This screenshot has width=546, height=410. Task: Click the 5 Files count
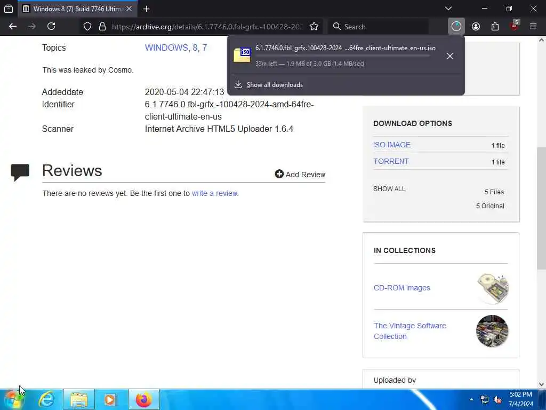point(494,192)
